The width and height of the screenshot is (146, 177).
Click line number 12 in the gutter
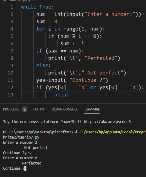click(x=10, y=88)
